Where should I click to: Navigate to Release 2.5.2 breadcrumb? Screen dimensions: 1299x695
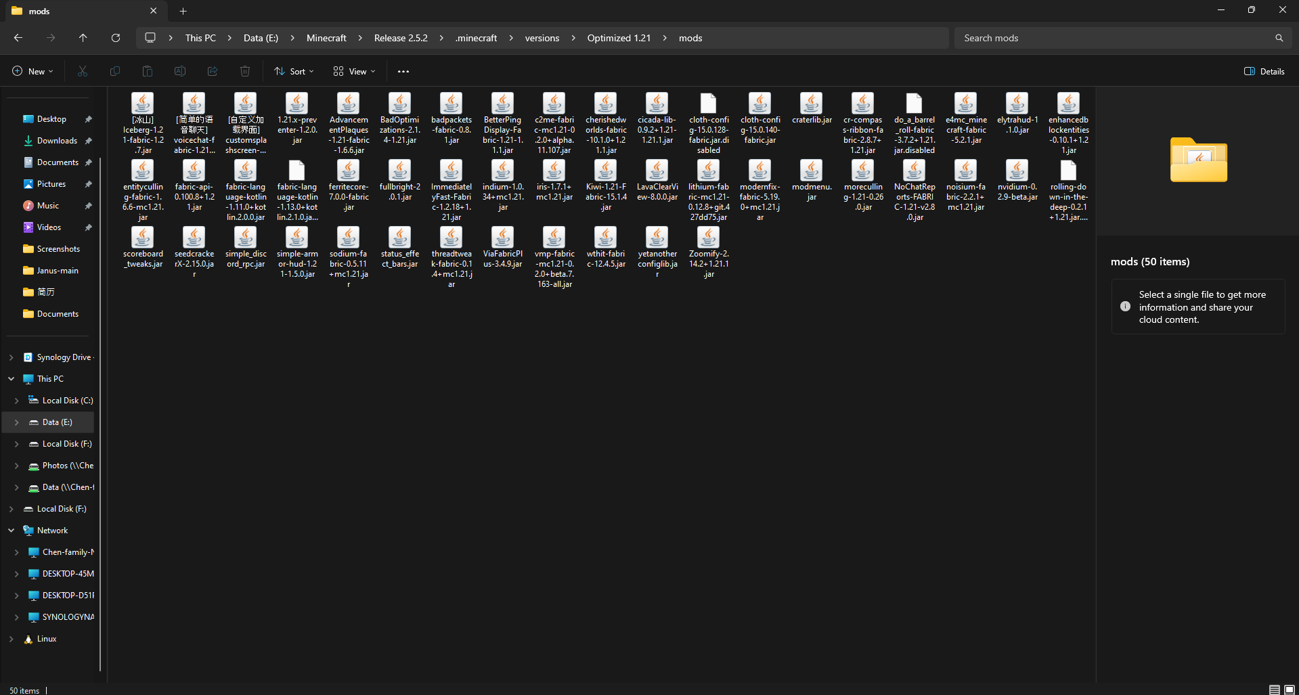401,38
